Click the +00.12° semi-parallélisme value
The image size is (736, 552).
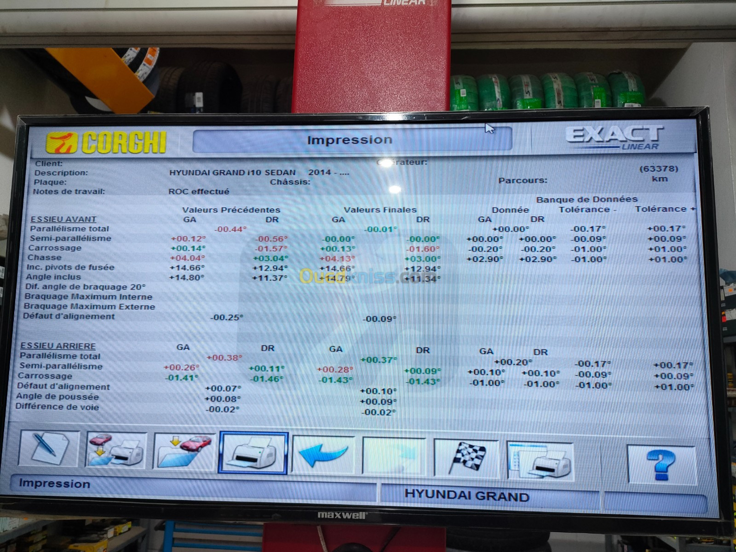click(188, 239)
